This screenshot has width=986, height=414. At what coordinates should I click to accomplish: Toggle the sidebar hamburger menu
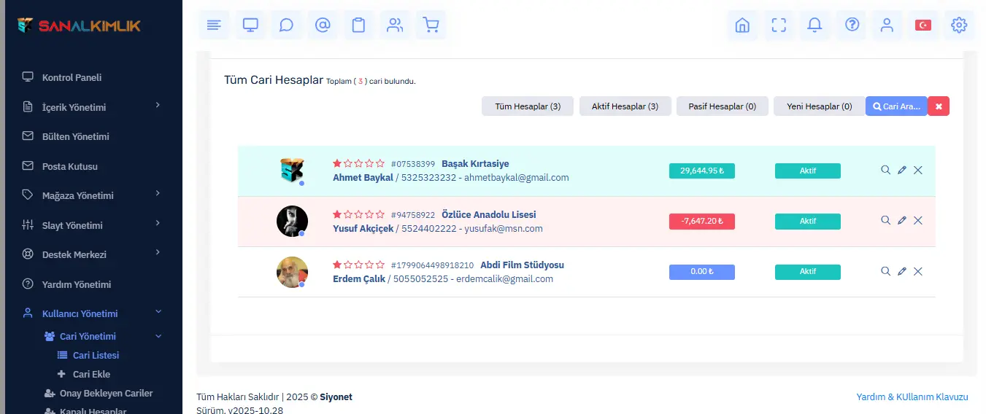click(214, 26)
